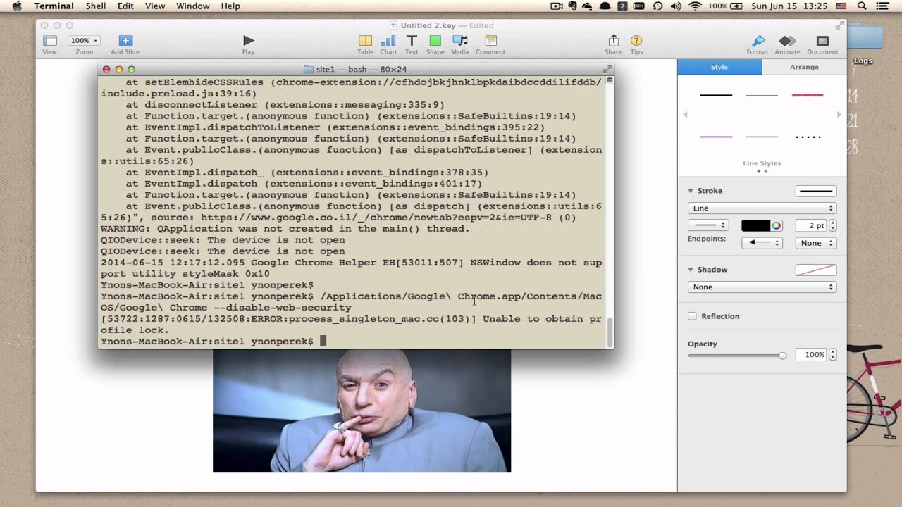Open the right endpoint None dropdown

click(x=816, y=243)
